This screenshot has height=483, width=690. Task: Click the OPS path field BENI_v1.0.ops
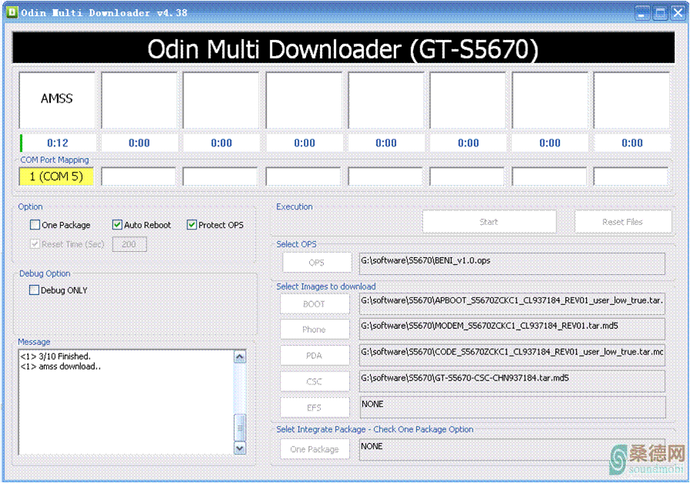click(512, 263)
